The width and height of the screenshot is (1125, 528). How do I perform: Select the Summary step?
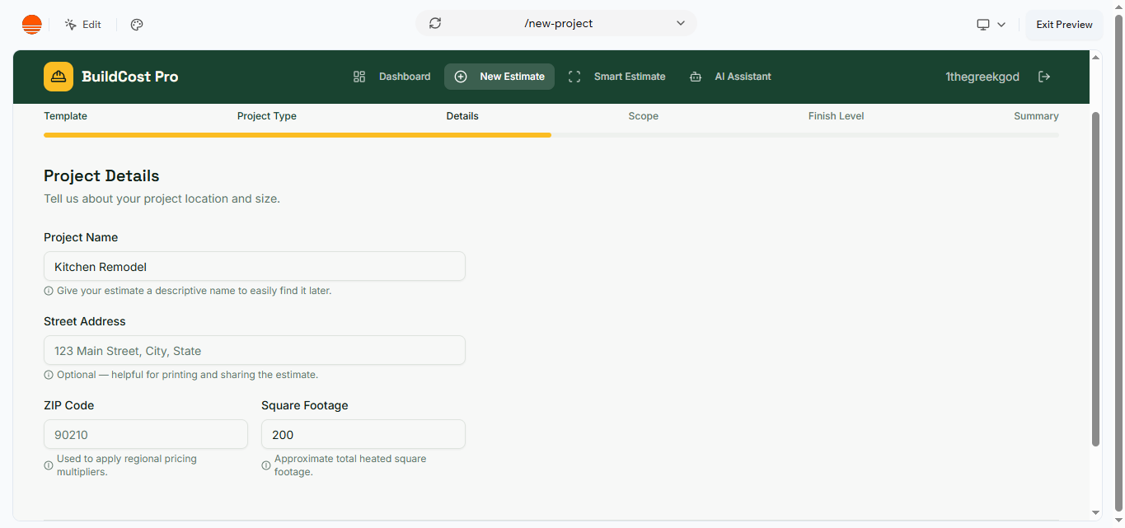[1036, 116]
